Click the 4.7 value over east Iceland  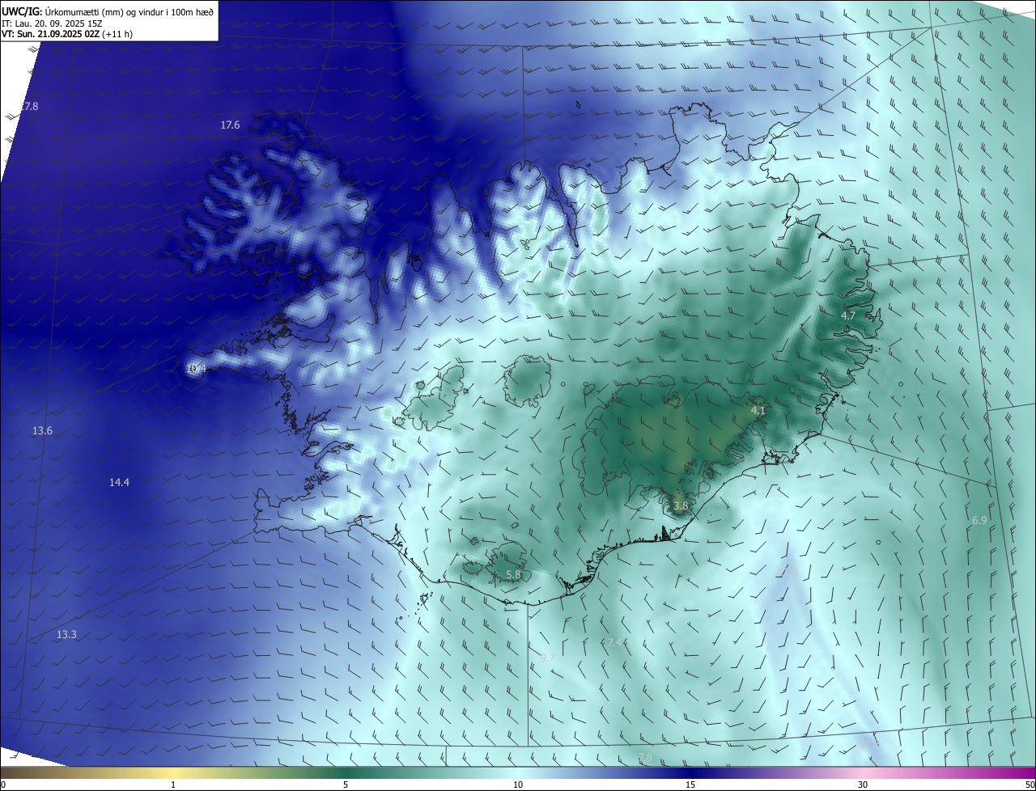coord(848,316)
